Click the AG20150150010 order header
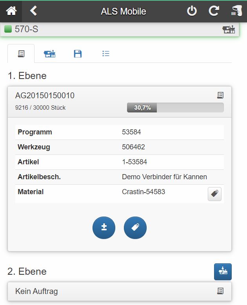Screen dimensions: 247x305 [x=45, y=96]
